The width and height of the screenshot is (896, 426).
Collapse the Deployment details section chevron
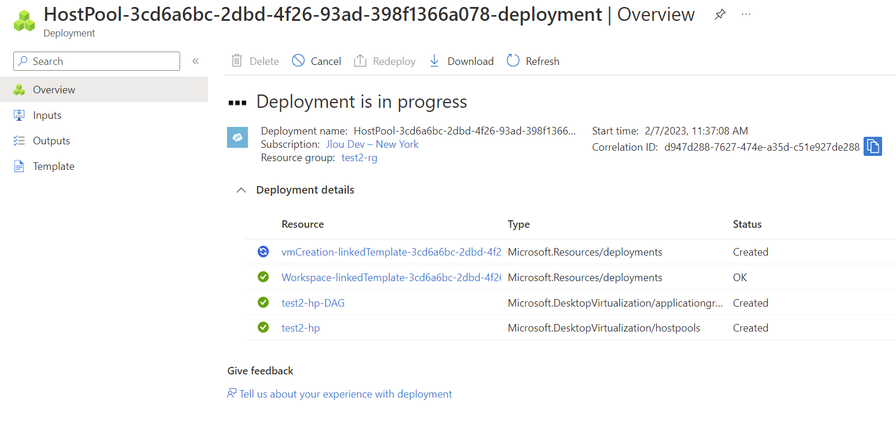(241, 190)
